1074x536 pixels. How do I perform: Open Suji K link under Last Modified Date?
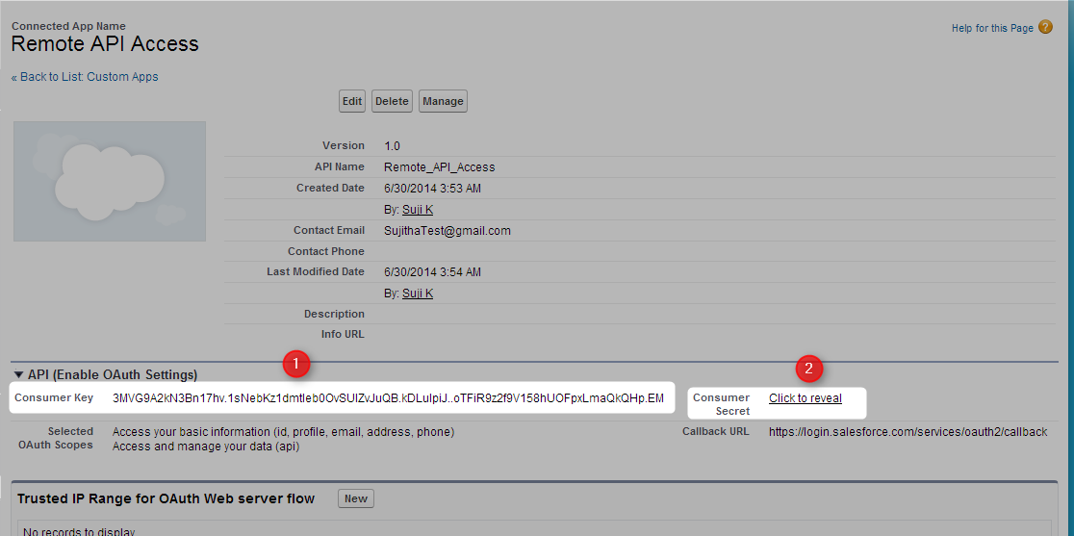point(418,293)
